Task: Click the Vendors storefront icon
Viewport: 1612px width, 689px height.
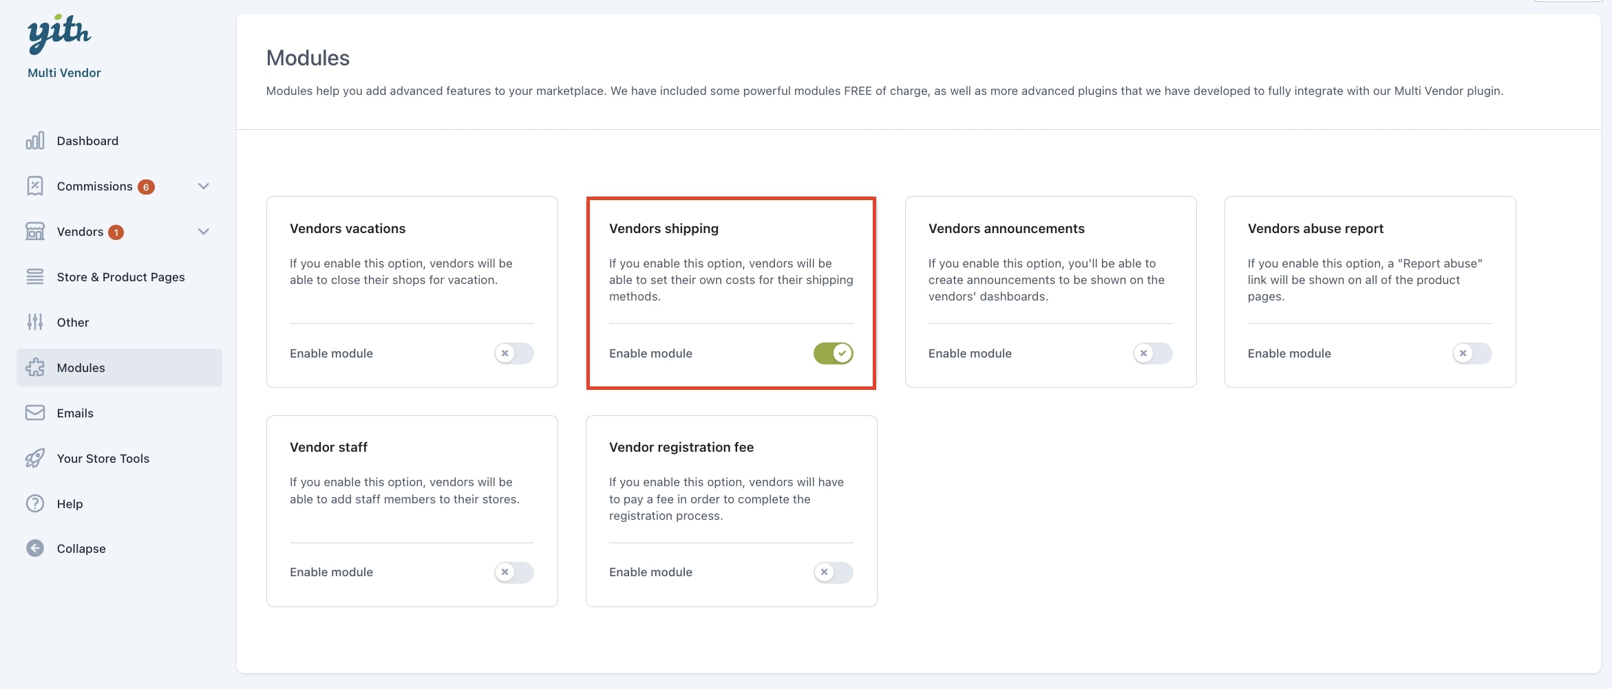Action: [35, 232]
